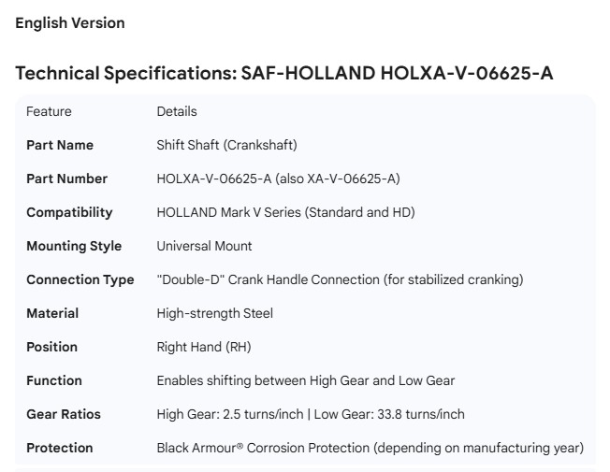This screenshot has height=472, width=610.
Task: Click the "Double-D" Crank Handle Connection text
Action: (340, 279)
